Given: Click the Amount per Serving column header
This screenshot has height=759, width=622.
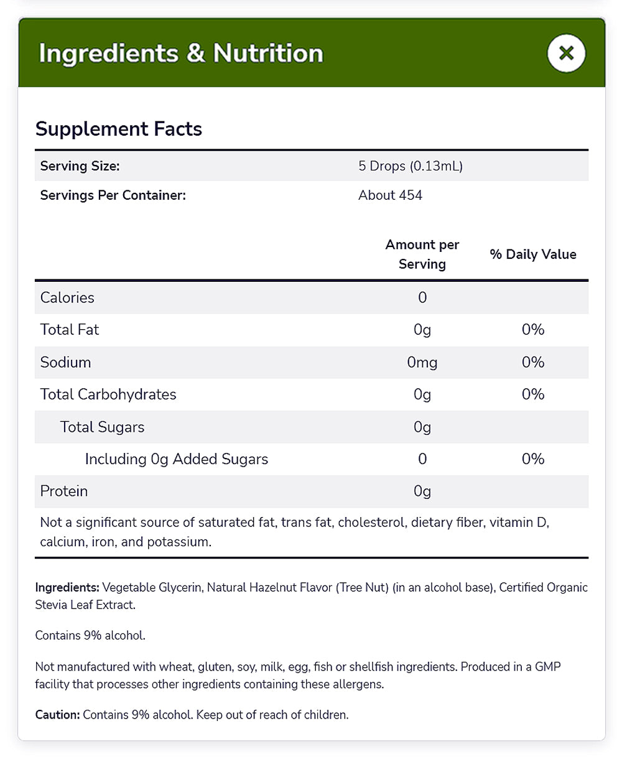Looking at the screenshot, I should (x=422, y=254).
